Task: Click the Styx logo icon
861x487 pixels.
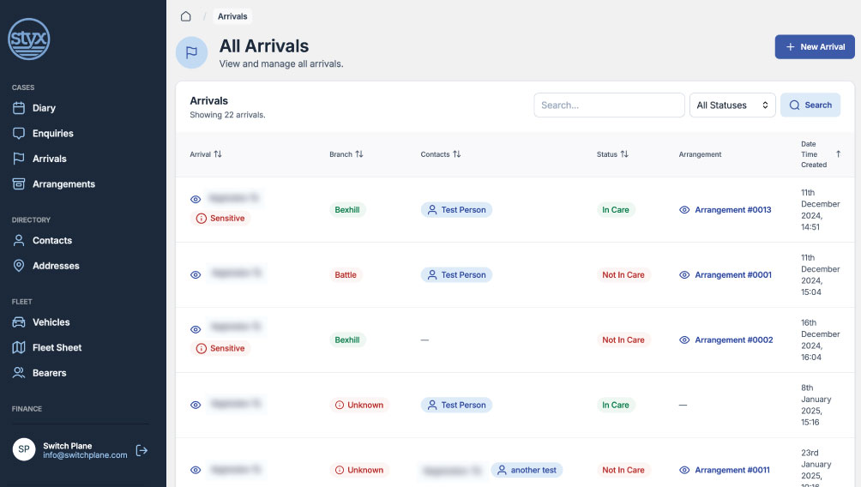Action: (x=29, y=39)
